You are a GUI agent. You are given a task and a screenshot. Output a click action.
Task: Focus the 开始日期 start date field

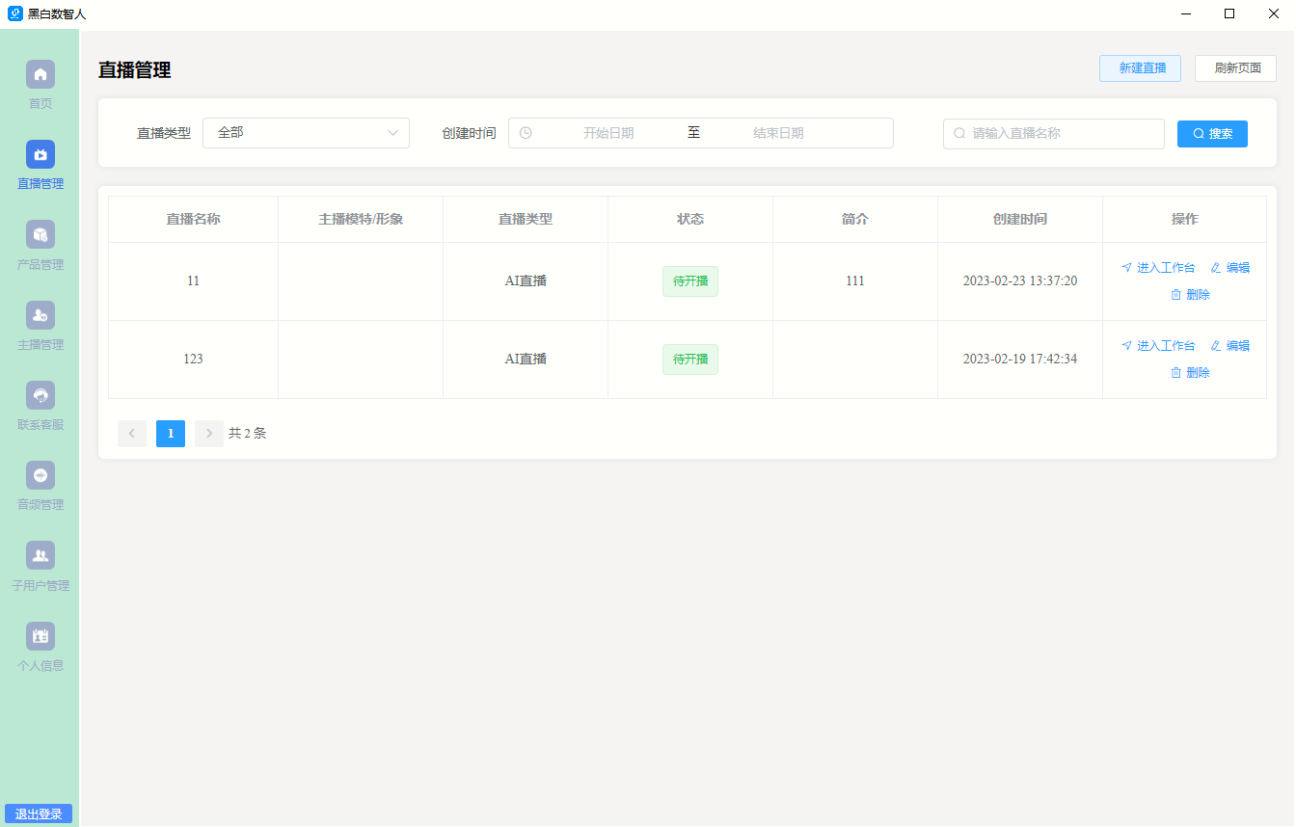click(608, 133)
